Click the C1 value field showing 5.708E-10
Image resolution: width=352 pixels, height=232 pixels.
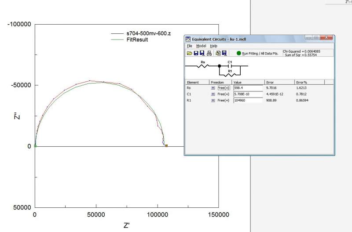point(248,94)
